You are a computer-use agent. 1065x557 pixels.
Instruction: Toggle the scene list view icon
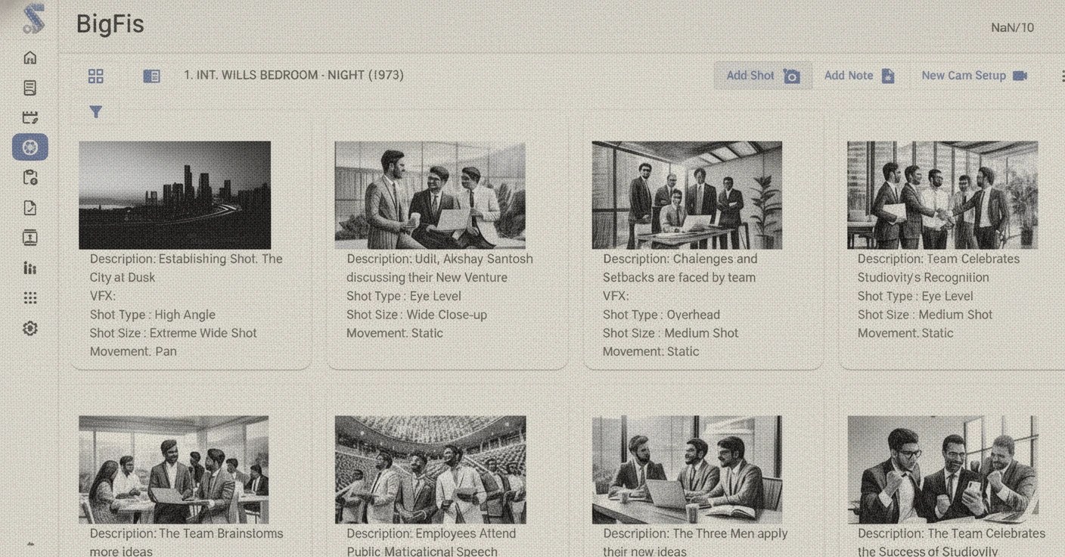tap(151, 75)
